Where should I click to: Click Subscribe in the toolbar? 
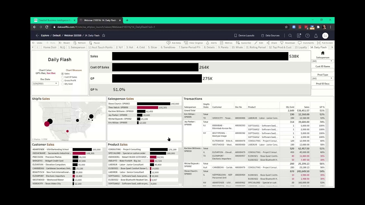point(244,43)
